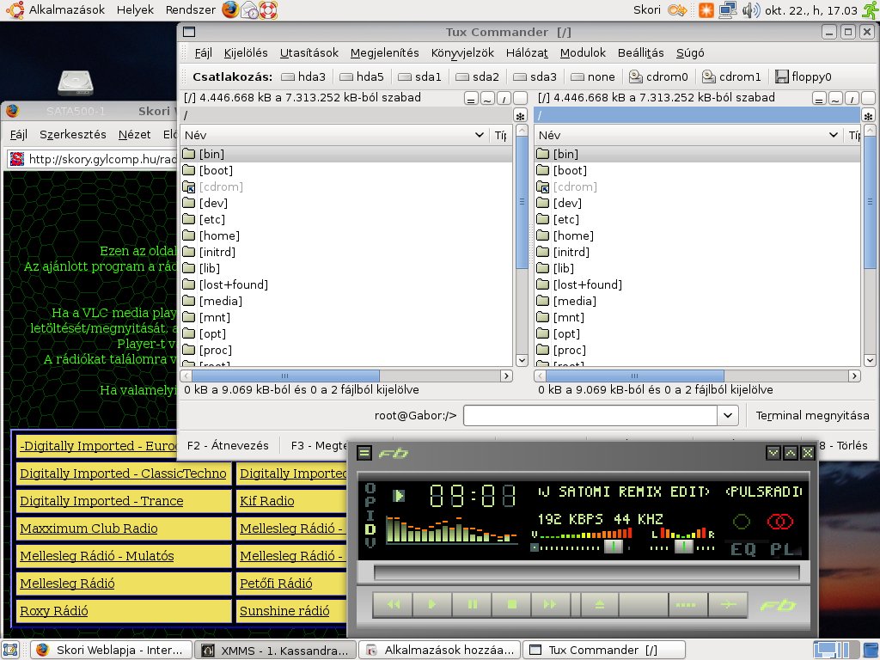Open the Firefox launcher in top panel

tap(229, 10)
